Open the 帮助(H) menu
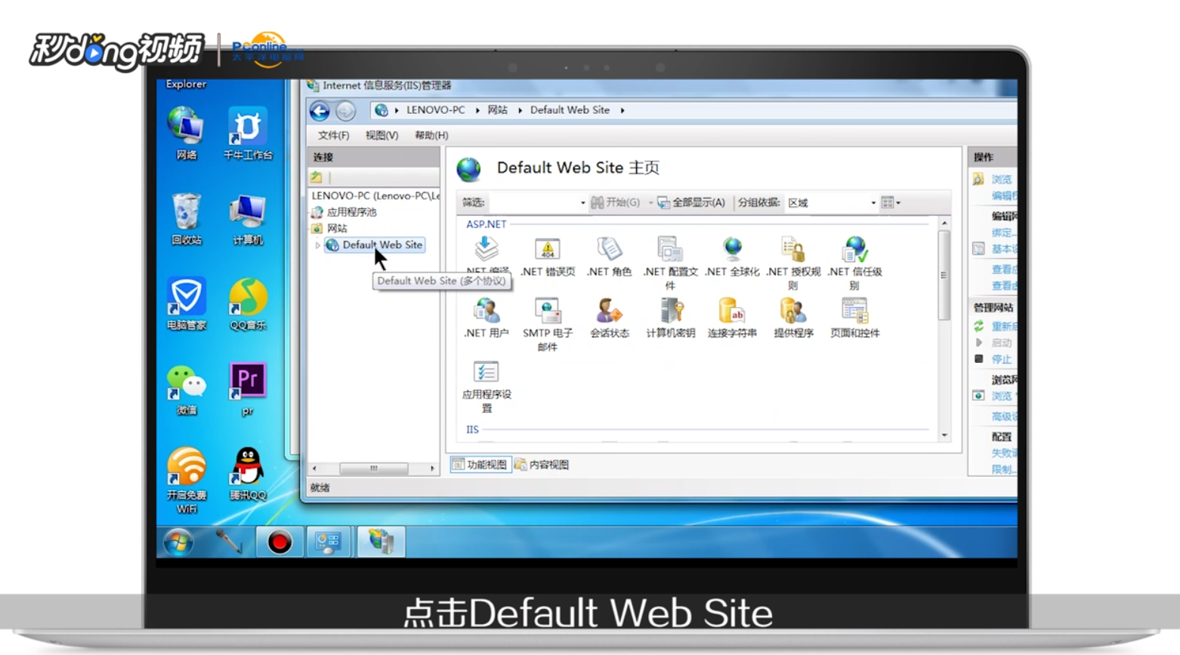The image size is (1180, 655). pos(431,135)
